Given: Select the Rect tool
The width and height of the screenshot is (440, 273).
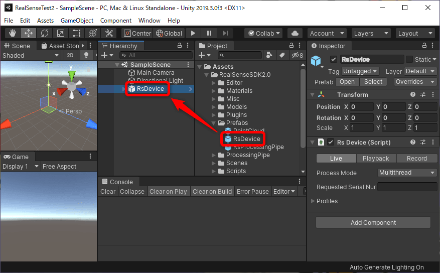Looking at the screenshot, I should (76, 34).
